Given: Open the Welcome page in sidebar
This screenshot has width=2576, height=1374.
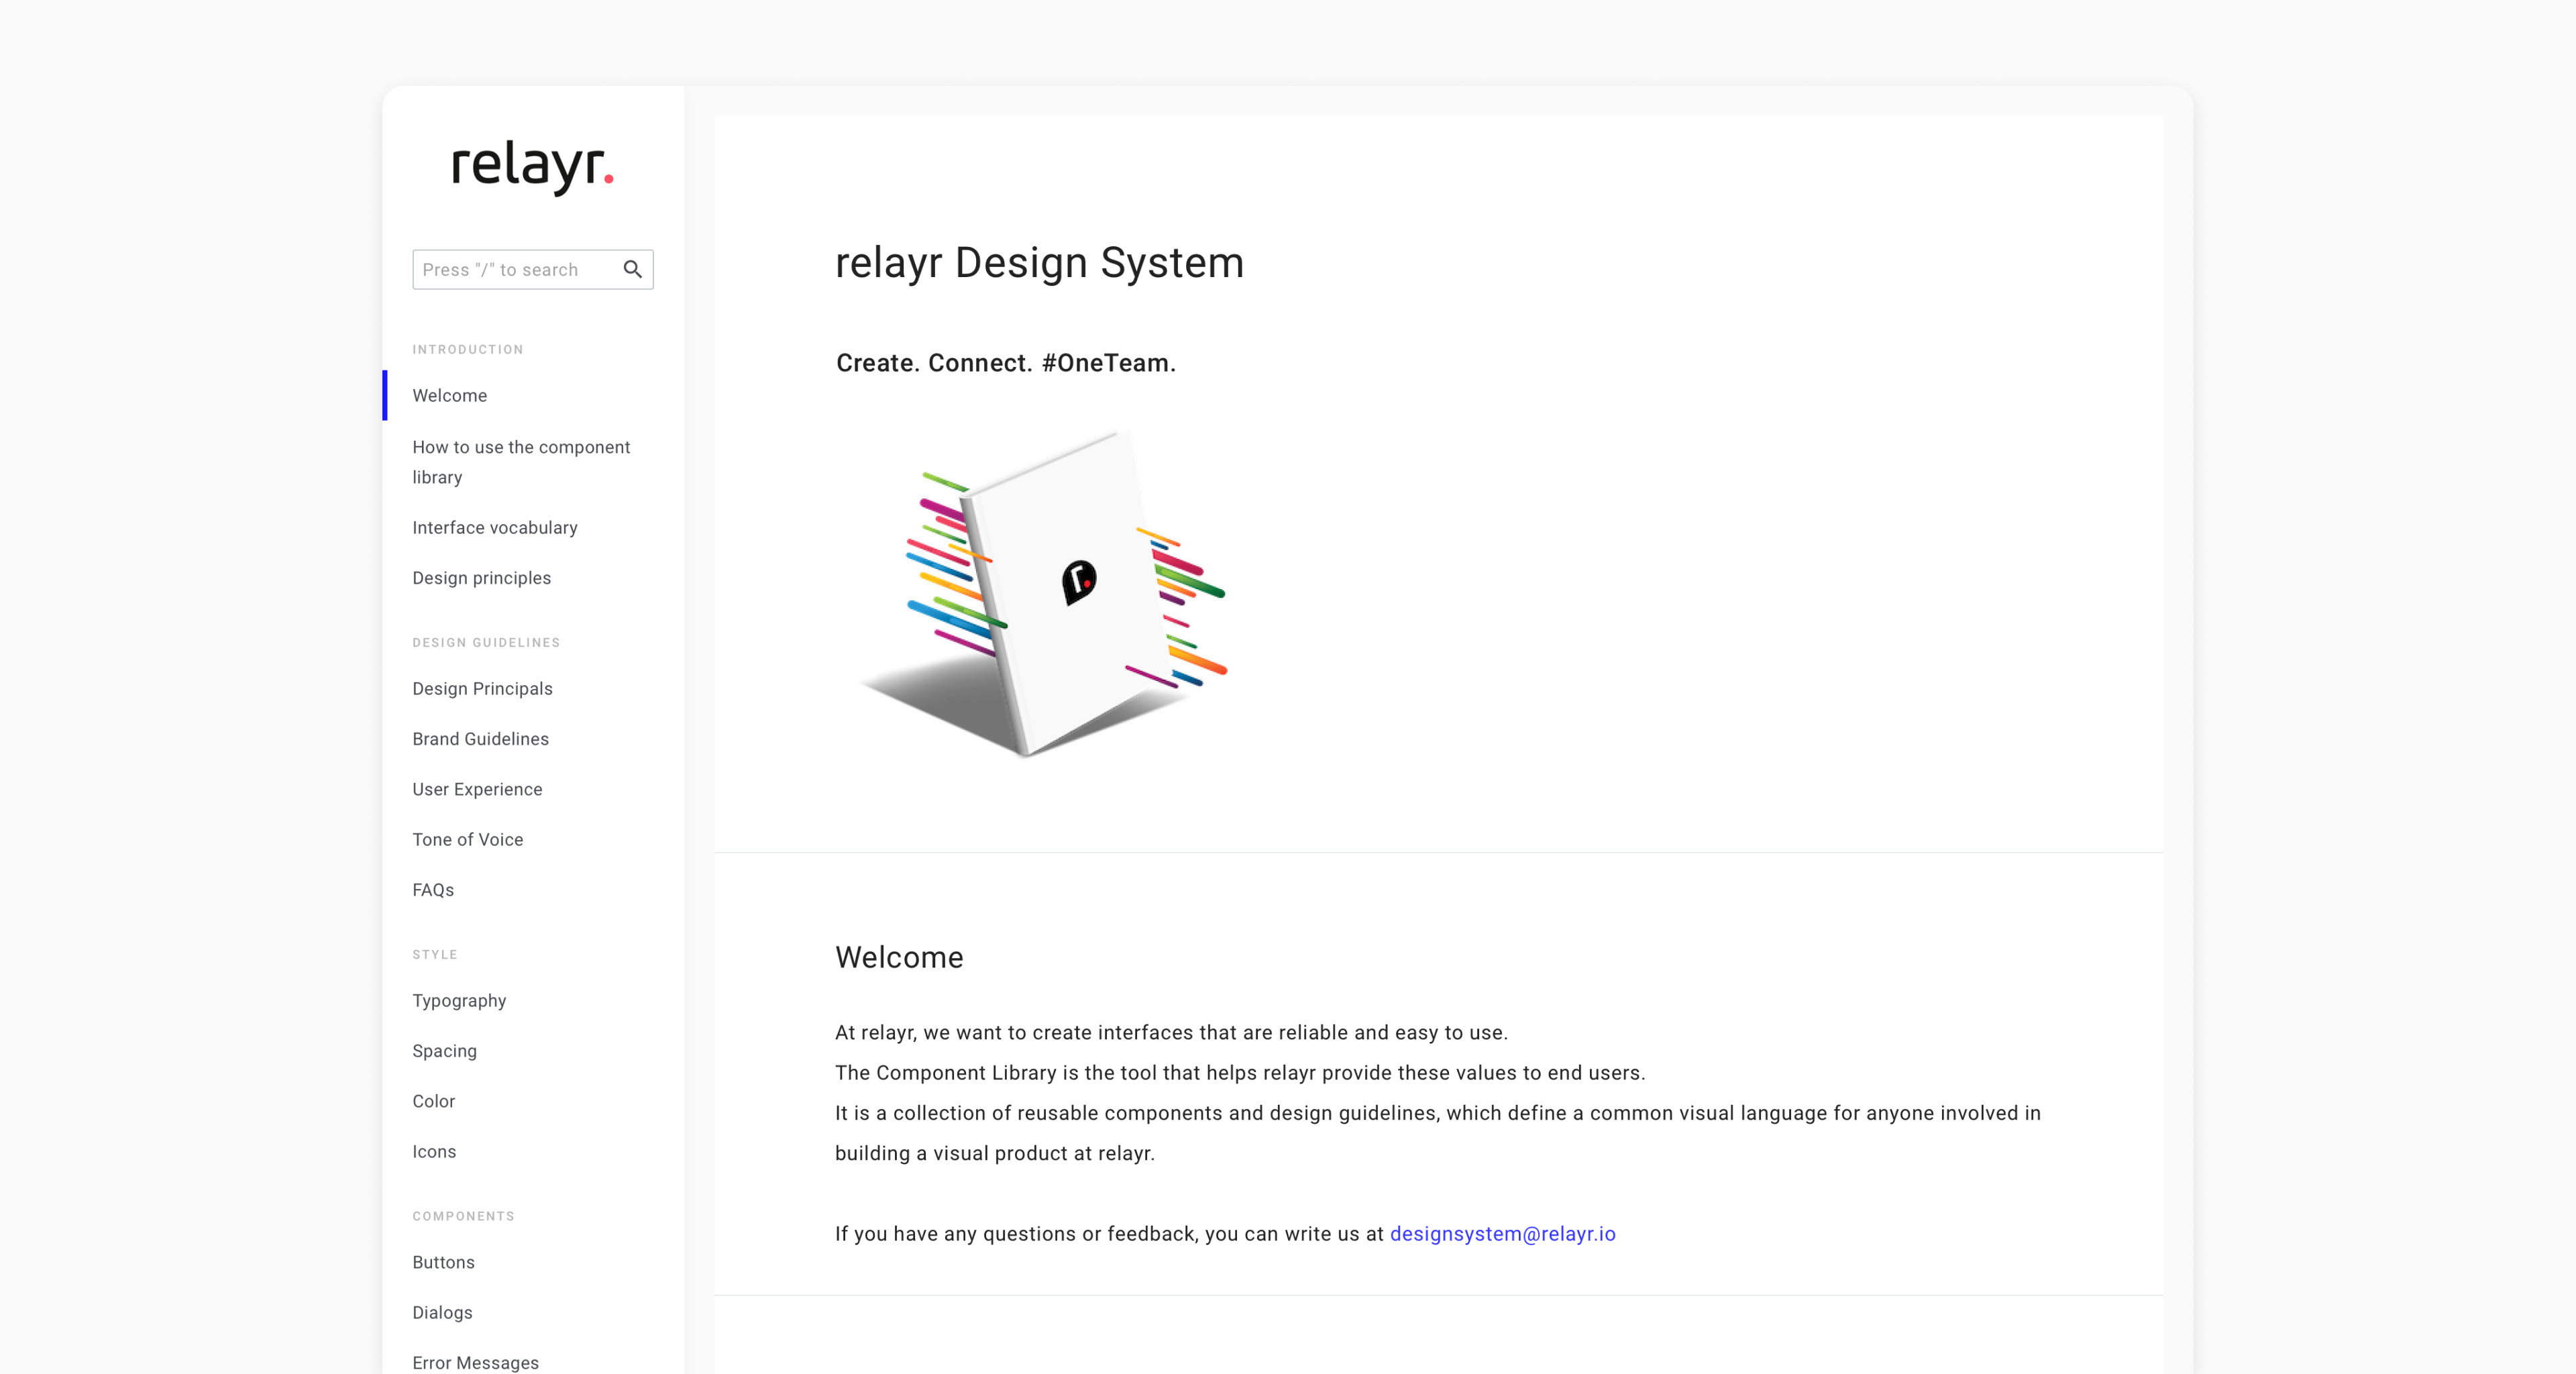Looking at the screenshot, I should (450, 395).
